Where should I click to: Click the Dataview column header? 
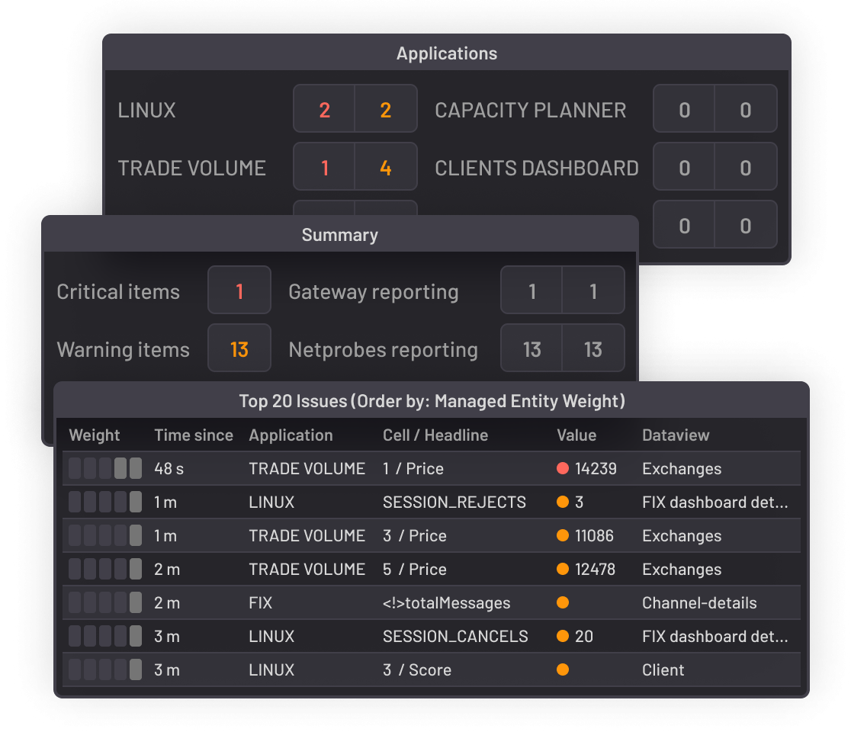676,435
